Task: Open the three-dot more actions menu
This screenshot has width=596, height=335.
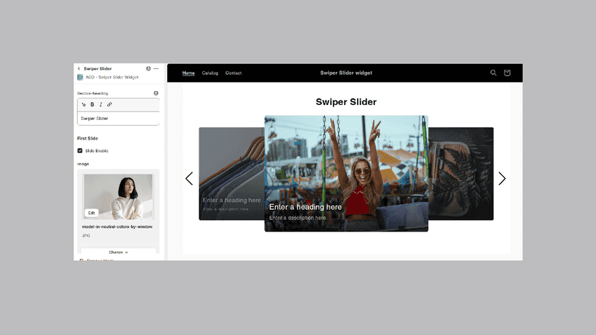Action: 156,69
